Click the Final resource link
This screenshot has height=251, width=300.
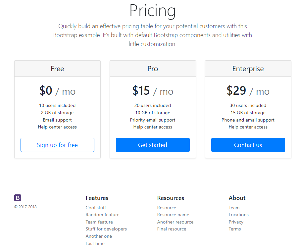click(172, 229)
